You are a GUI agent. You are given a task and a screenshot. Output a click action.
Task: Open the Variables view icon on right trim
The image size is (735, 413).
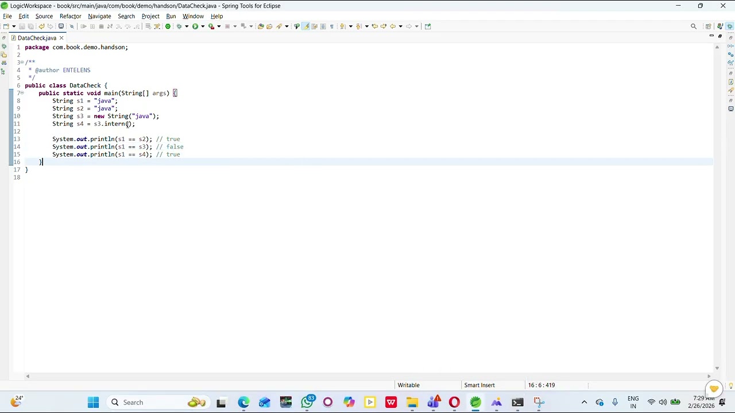pos(730,46)
